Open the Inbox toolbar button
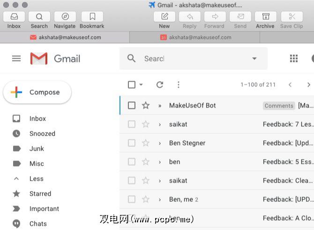Viewport: 314px width, 230px height. pos(14,16)
